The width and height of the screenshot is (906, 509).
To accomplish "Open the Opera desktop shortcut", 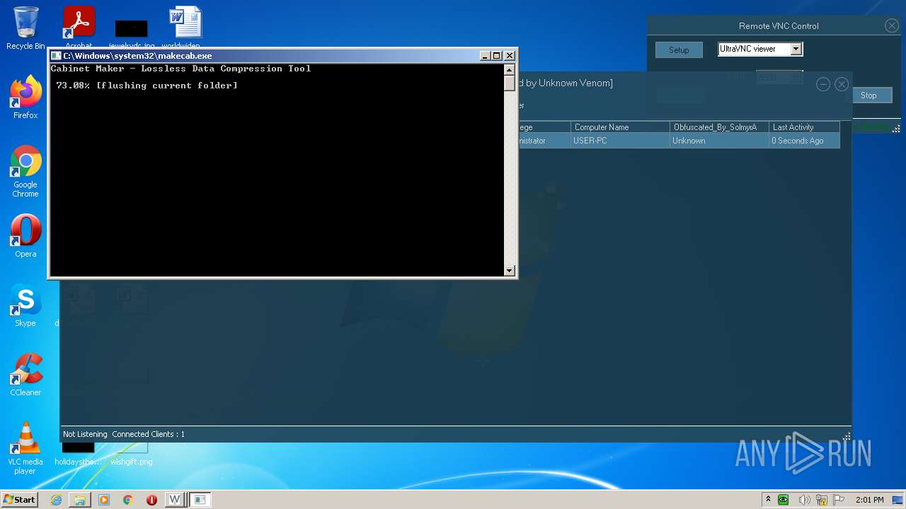I will pos(25,236).
